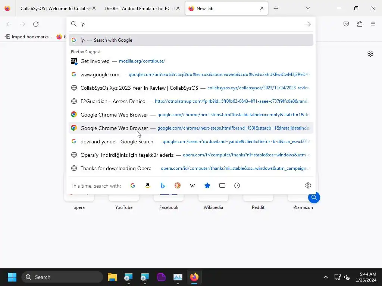Screen dimensions: 382x286
Task: Select 'ip — Search with Google' suggestion
Action: click(x=191, y=40)
